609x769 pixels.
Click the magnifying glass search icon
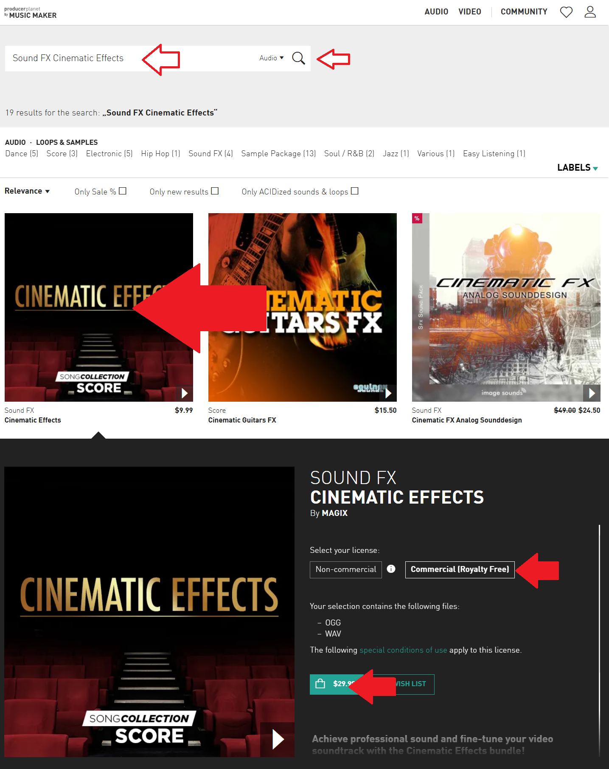coord(298,58)
